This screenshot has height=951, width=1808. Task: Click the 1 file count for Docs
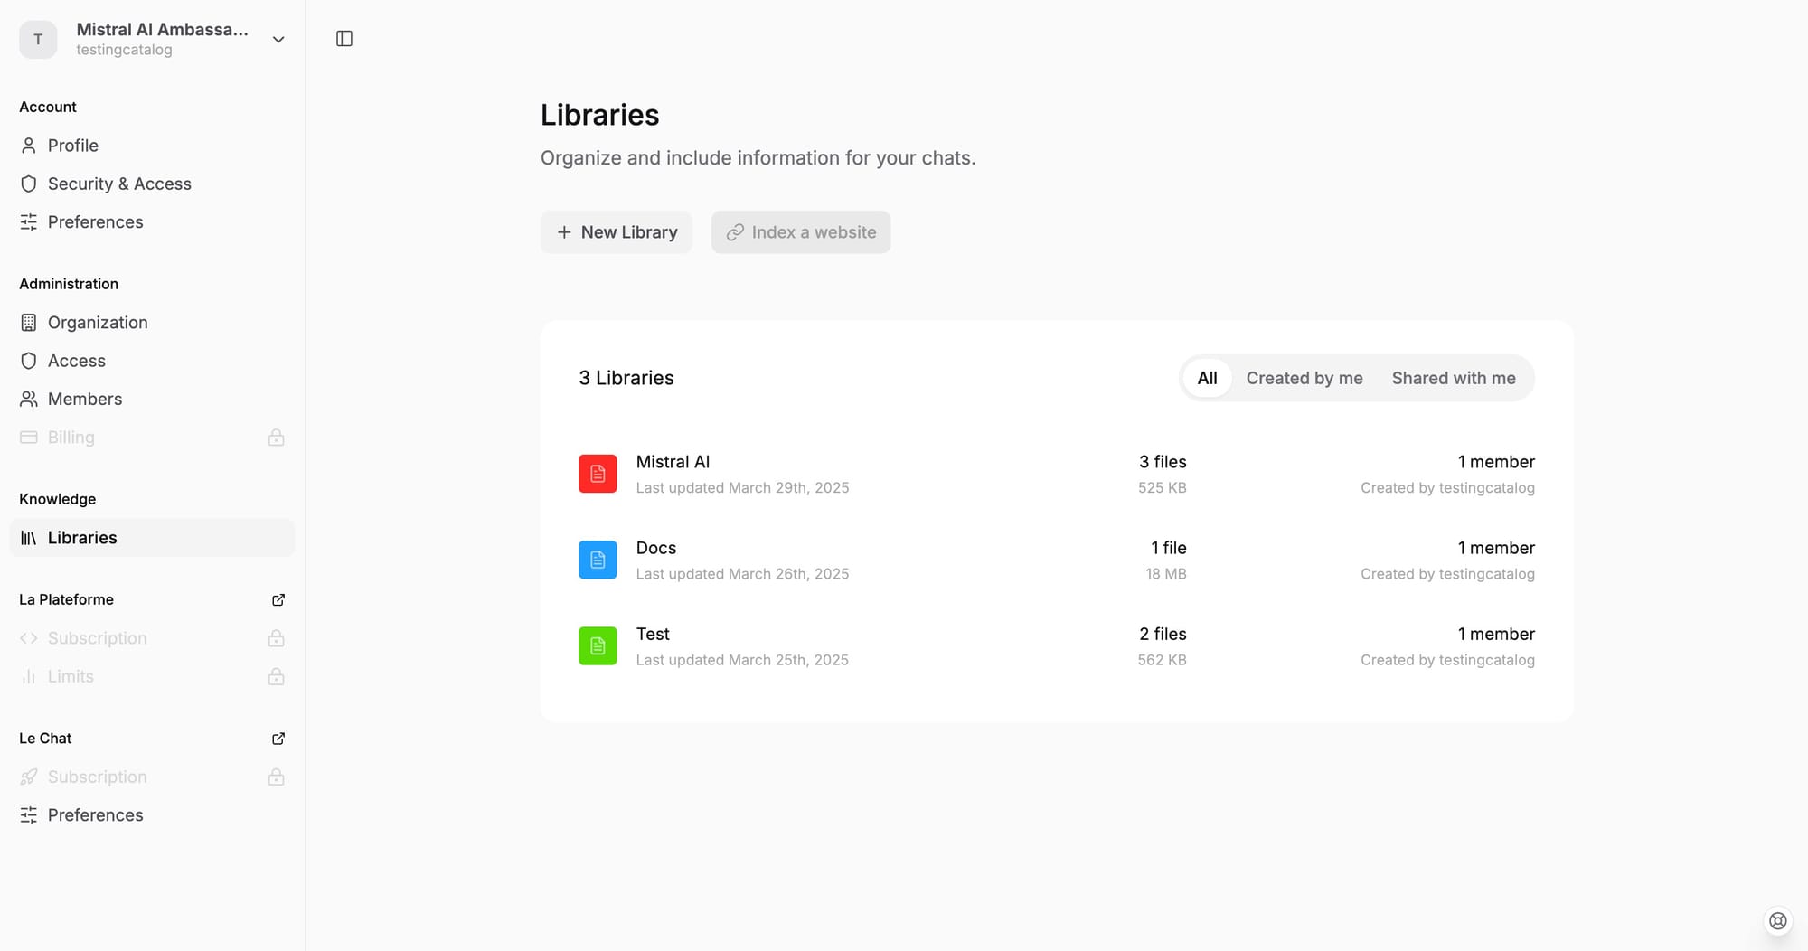click(1169, 548)
